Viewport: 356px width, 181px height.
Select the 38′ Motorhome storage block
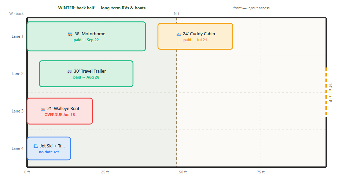(86, 36)
